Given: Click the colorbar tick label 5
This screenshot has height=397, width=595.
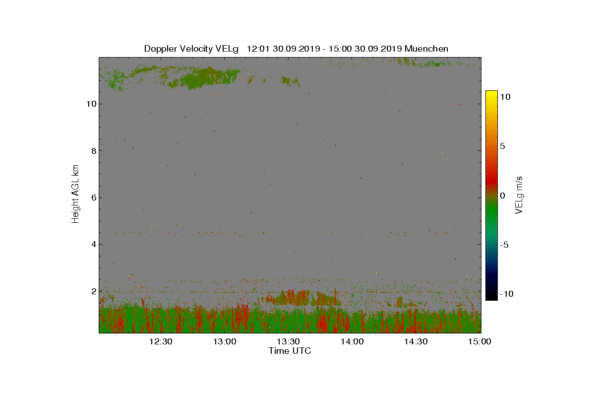Looking at the screenshot, I should 502,146.
